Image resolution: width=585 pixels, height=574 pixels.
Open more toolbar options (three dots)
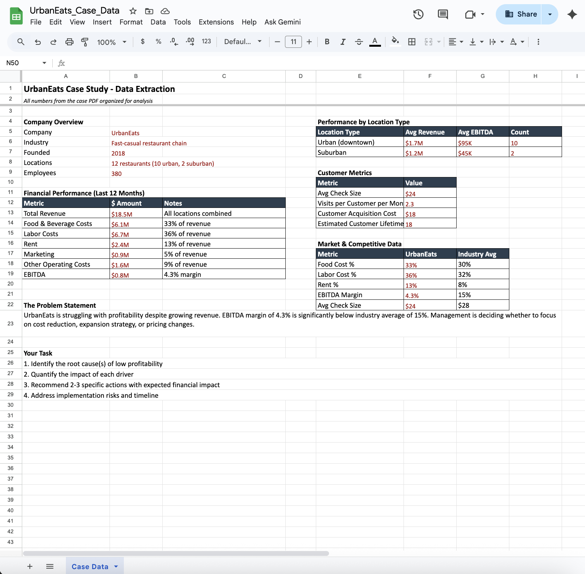point(538,42)
